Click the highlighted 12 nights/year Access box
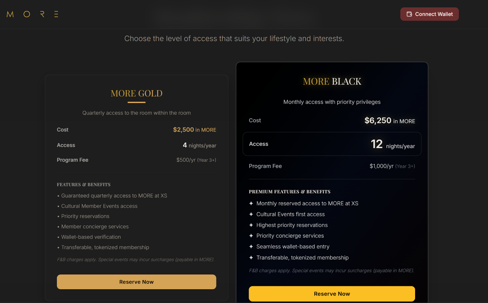Viewport: 488px width, 303px height. click(332, 144)
